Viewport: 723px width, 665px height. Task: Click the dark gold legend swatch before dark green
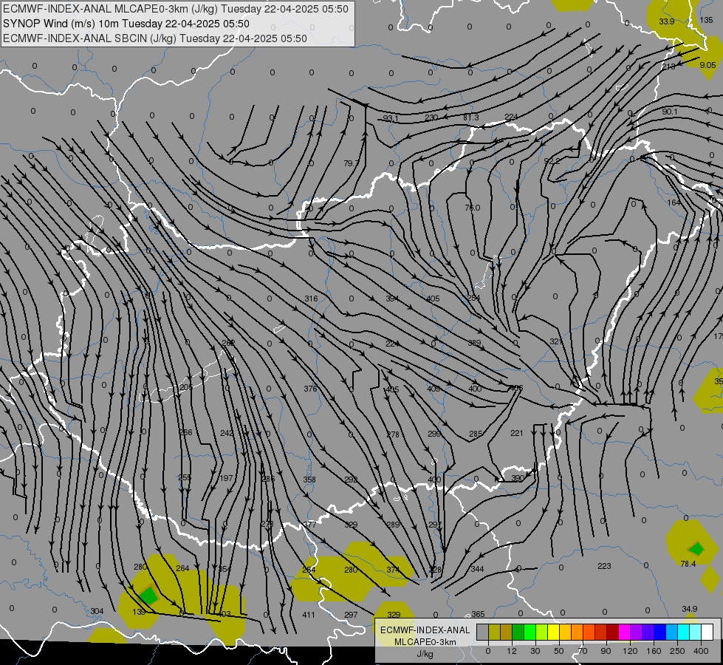click(507, 632)
